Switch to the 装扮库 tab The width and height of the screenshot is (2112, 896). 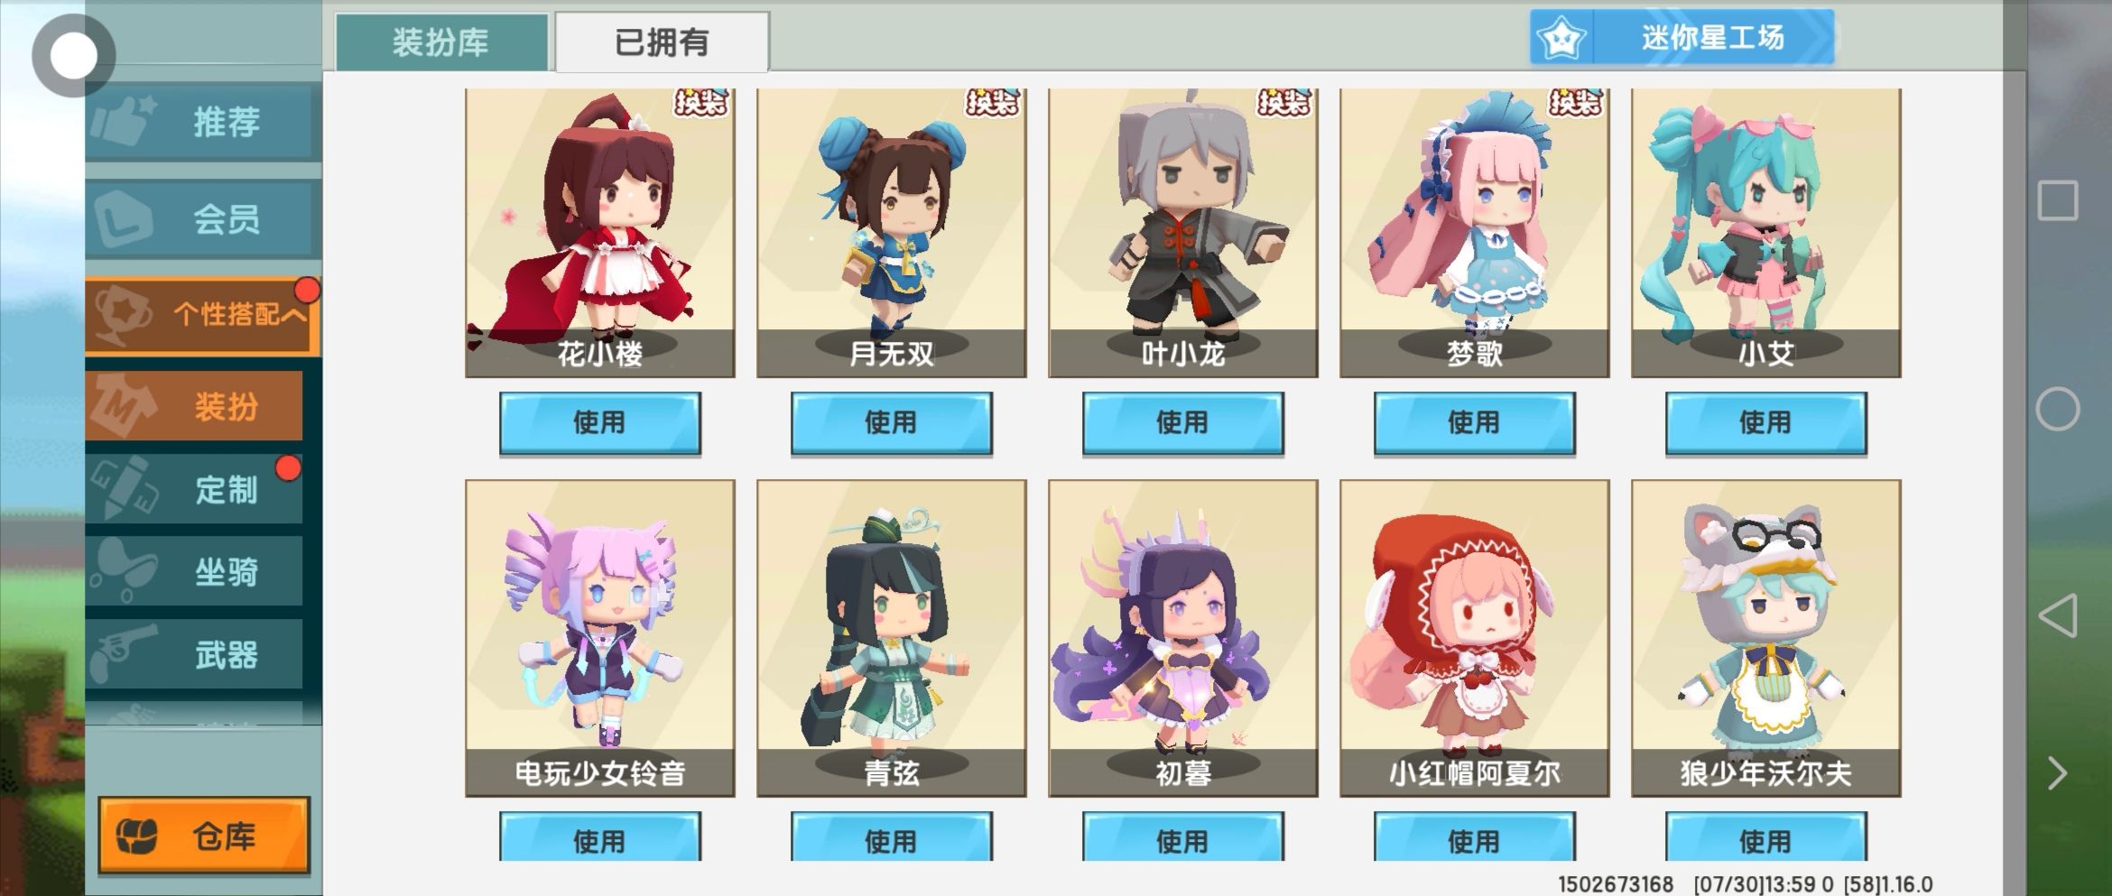coord(441,42)
